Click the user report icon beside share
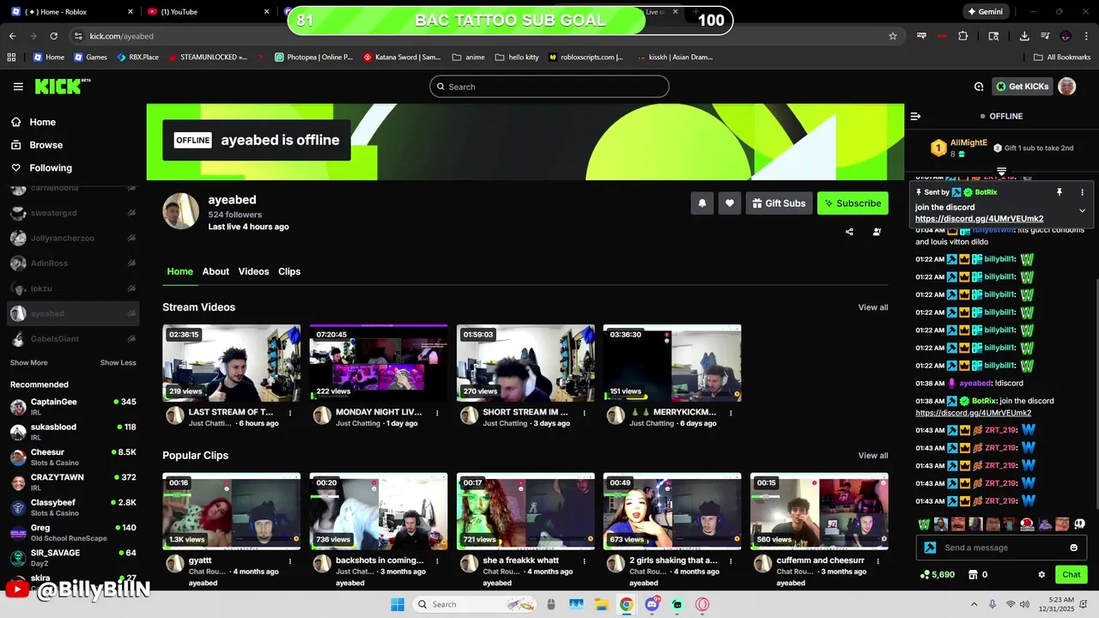The width and height of the screenshot is (1099, 618). 877,232
